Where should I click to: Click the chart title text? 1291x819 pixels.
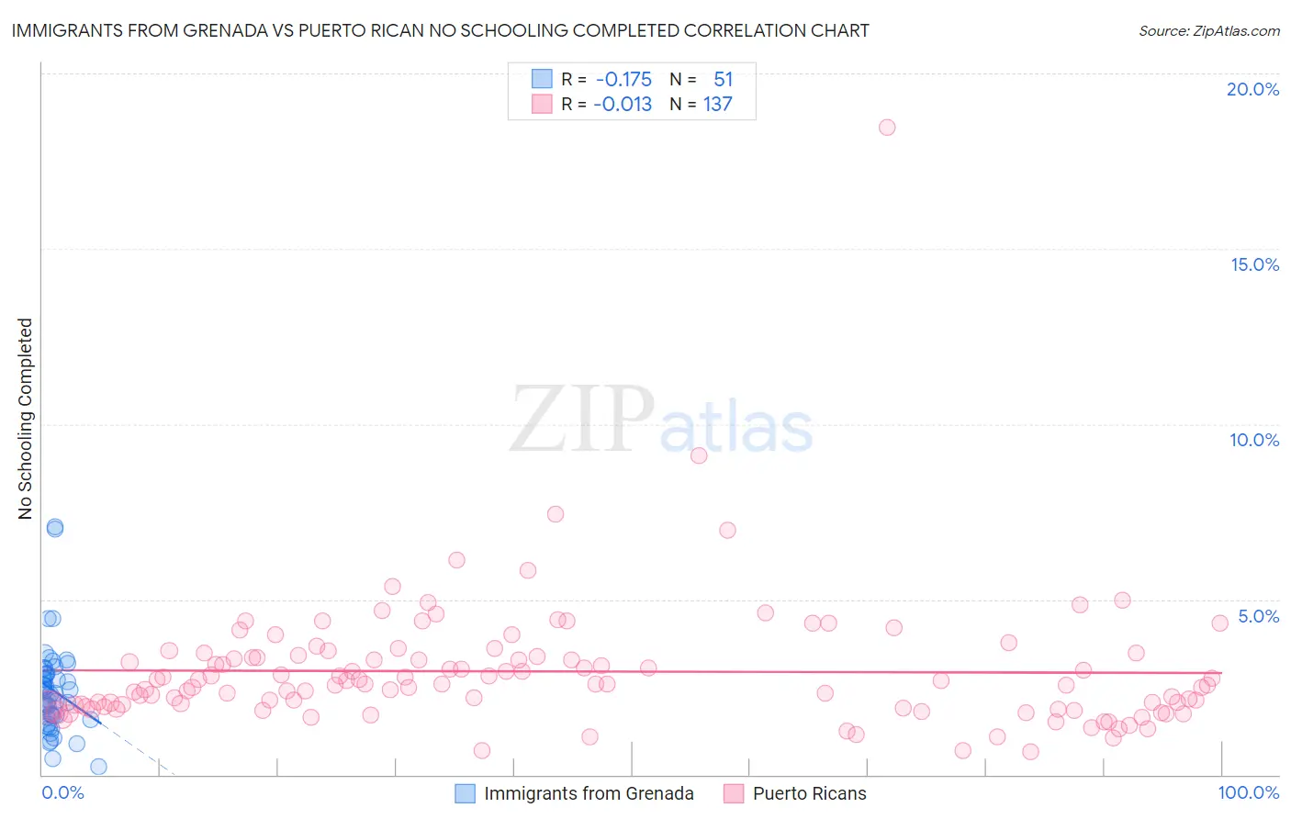point(440,30)
